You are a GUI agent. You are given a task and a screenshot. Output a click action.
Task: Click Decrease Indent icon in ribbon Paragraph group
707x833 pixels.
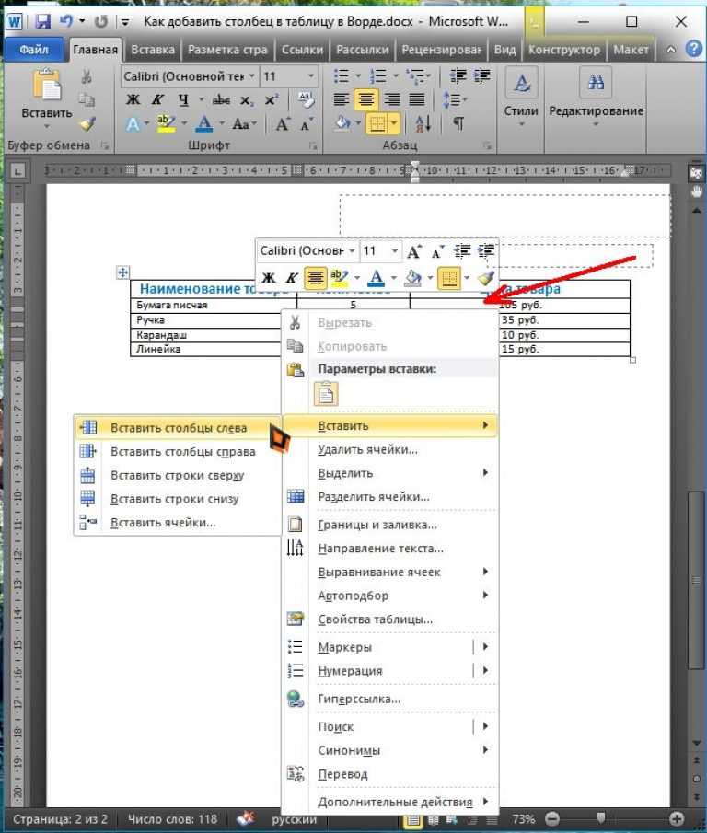click(458, 76)
